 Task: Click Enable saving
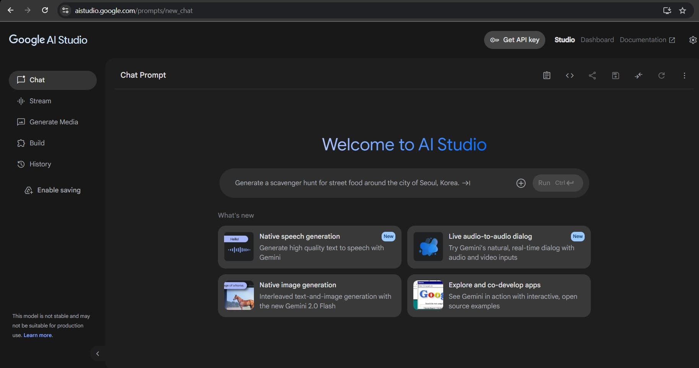[53, 190]
